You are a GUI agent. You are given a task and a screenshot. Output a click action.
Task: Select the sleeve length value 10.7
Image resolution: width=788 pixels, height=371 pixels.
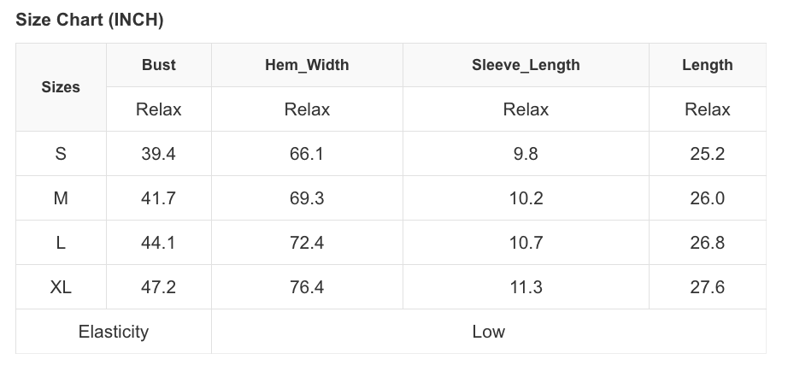point(526,243)
